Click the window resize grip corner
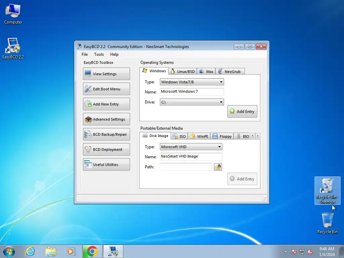The height and width of the screenshot is (258, 344). pyautogui.click(x=265, y=199)
